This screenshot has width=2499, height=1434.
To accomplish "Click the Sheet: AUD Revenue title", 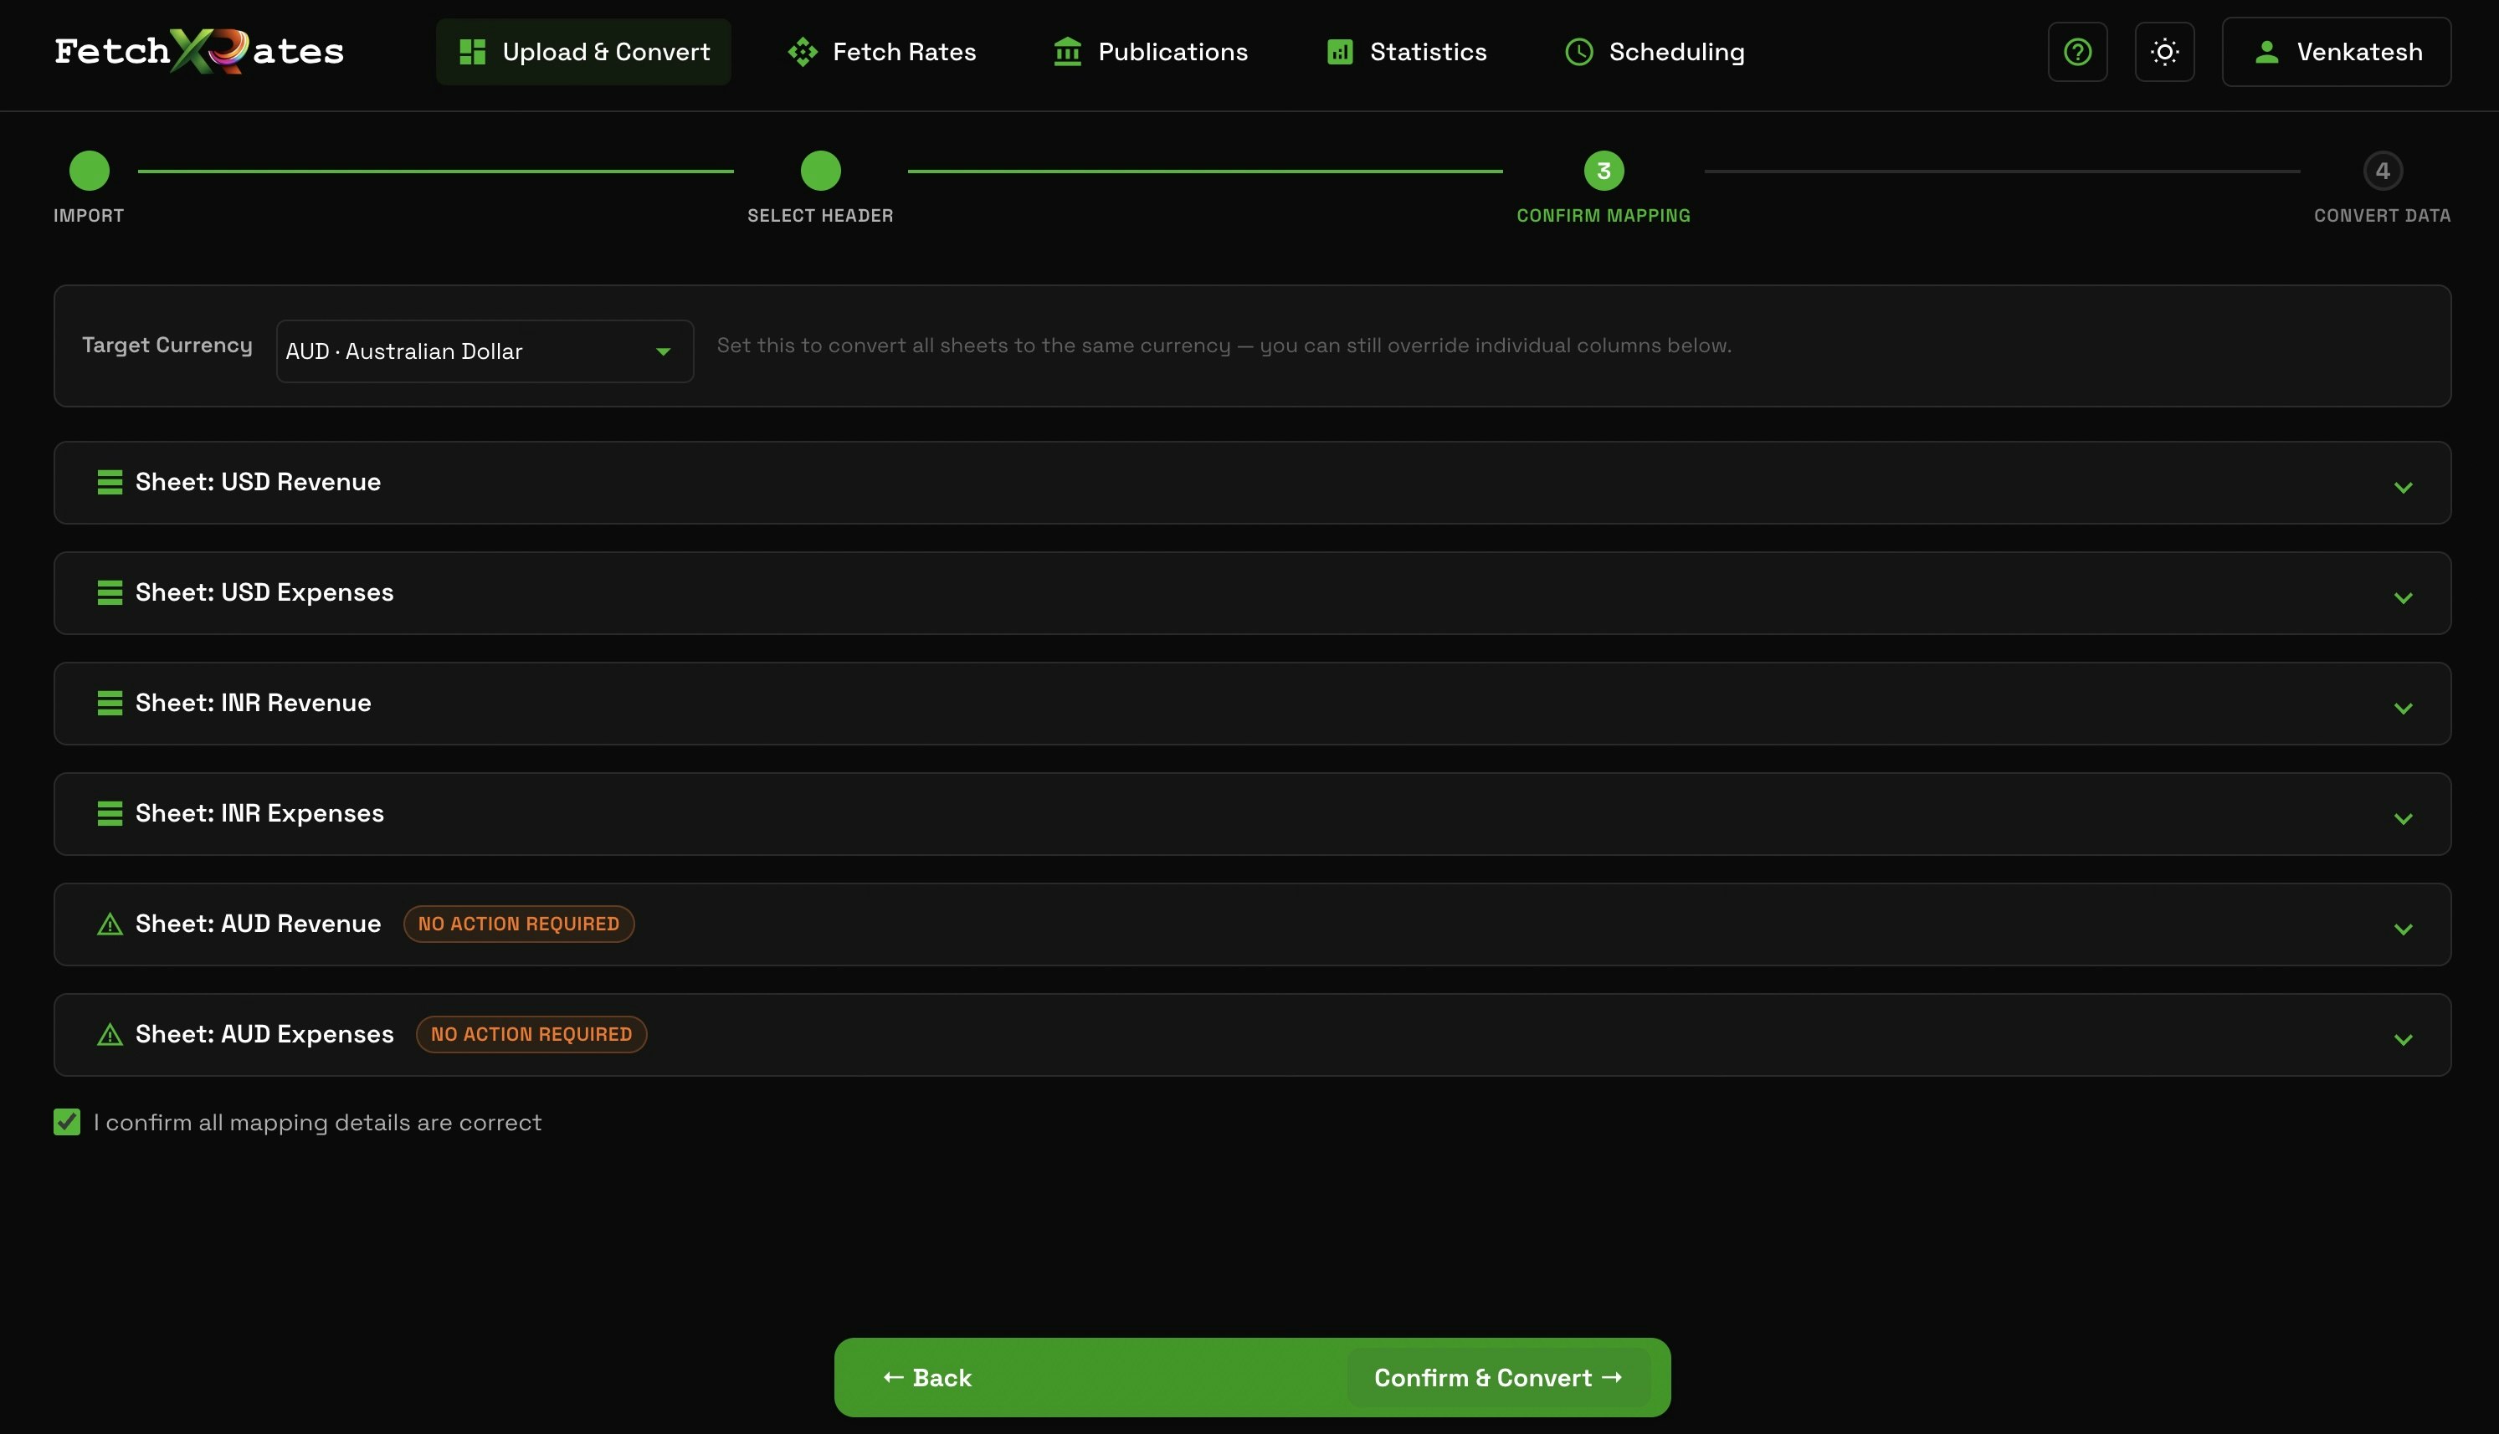I will (x=258, y=924).
